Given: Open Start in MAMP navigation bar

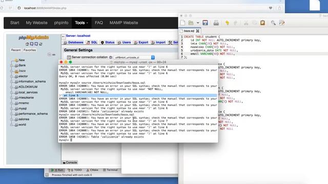Looking at the screenshot, I should [x=15, y=22].
